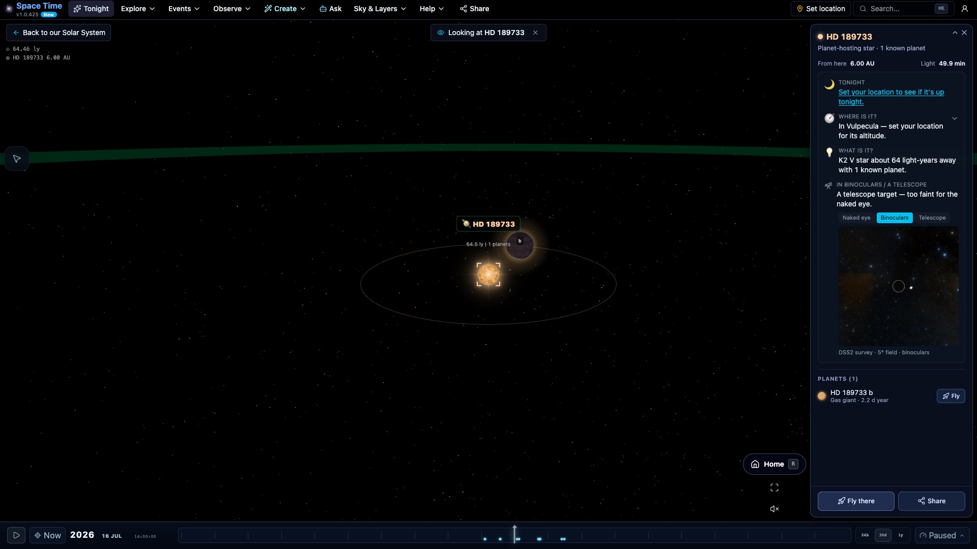This screenshot has width=977, height=549.
Task: Open the Tonight view
Action: (x=91, y=9)
